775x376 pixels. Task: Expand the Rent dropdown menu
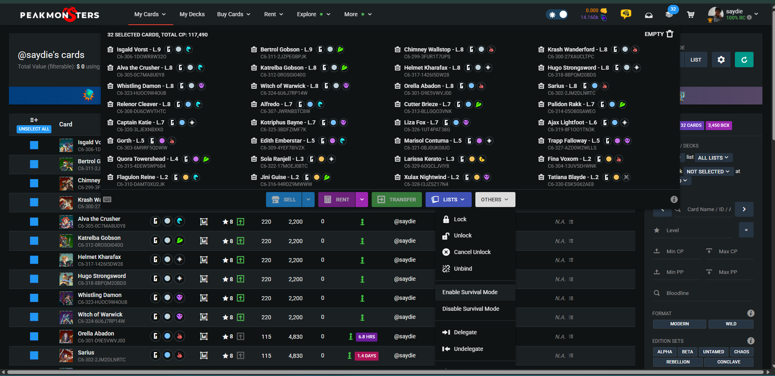(x=274, y=14)
